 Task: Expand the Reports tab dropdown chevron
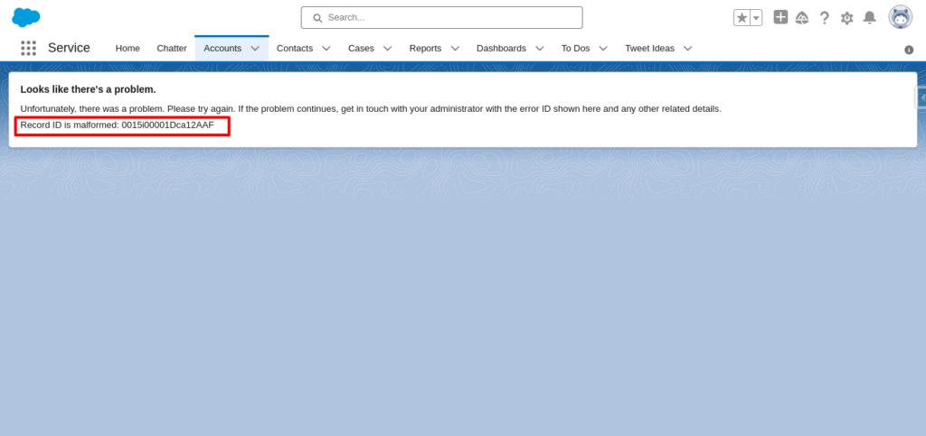(x=455, y=49)
